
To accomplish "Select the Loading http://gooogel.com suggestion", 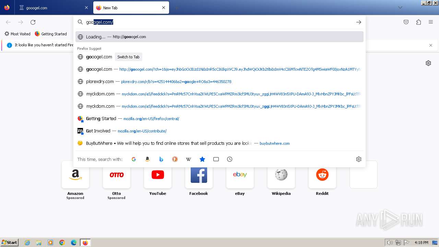I will (219, 37).
